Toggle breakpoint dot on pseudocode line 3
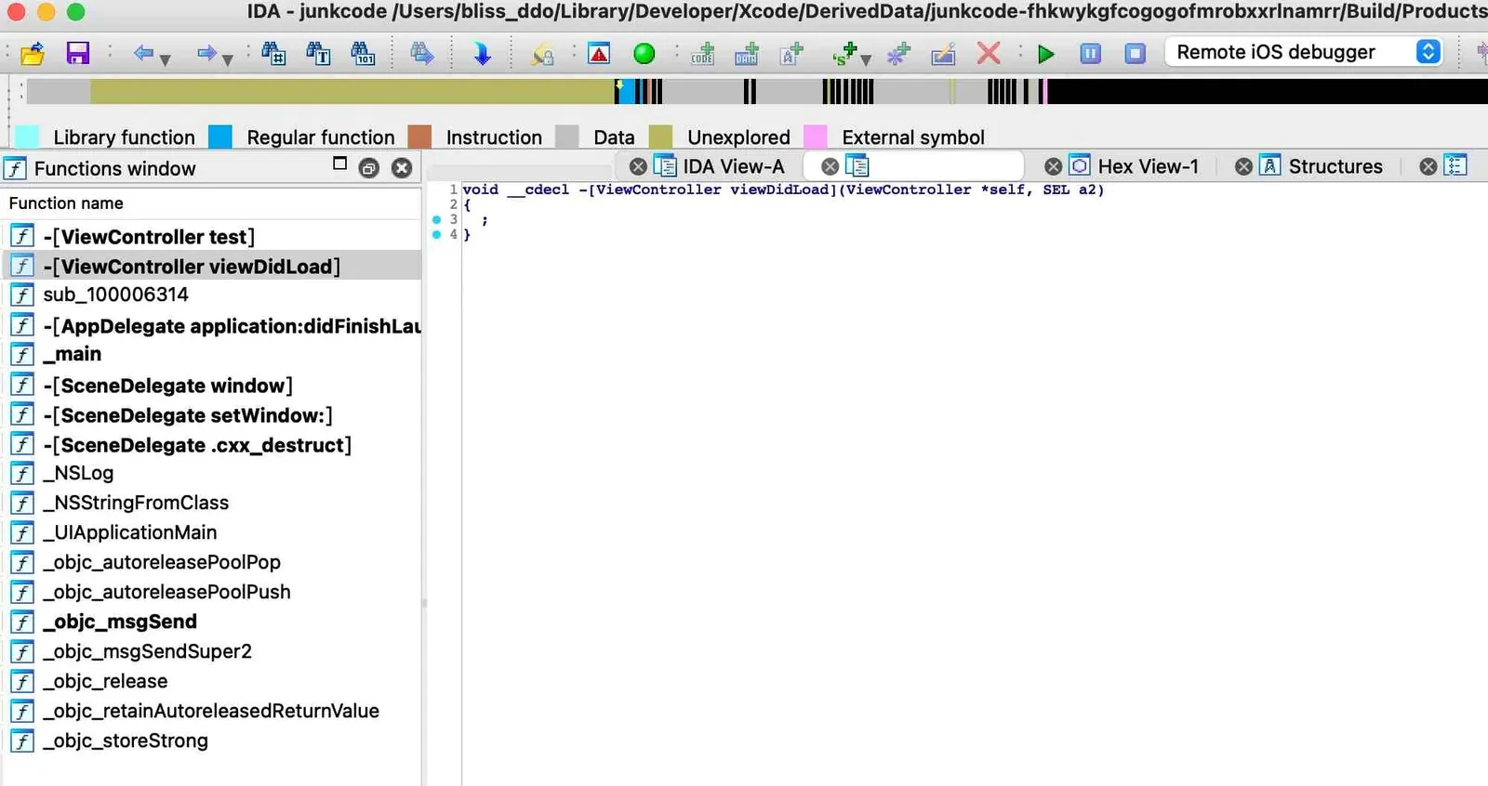Screen dimensions: 1488x786 click(436, 220)
